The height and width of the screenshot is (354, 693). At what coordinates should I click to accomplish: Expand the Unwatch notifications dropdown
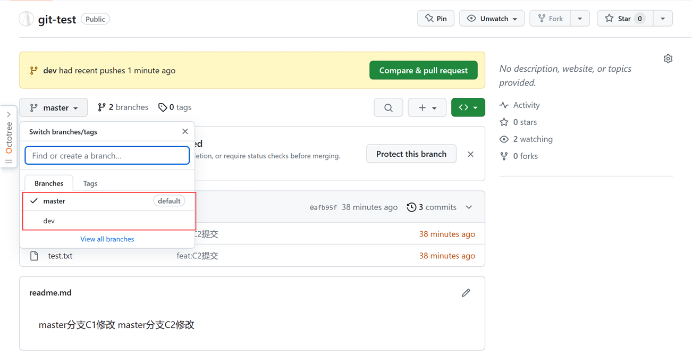point(492,19)
